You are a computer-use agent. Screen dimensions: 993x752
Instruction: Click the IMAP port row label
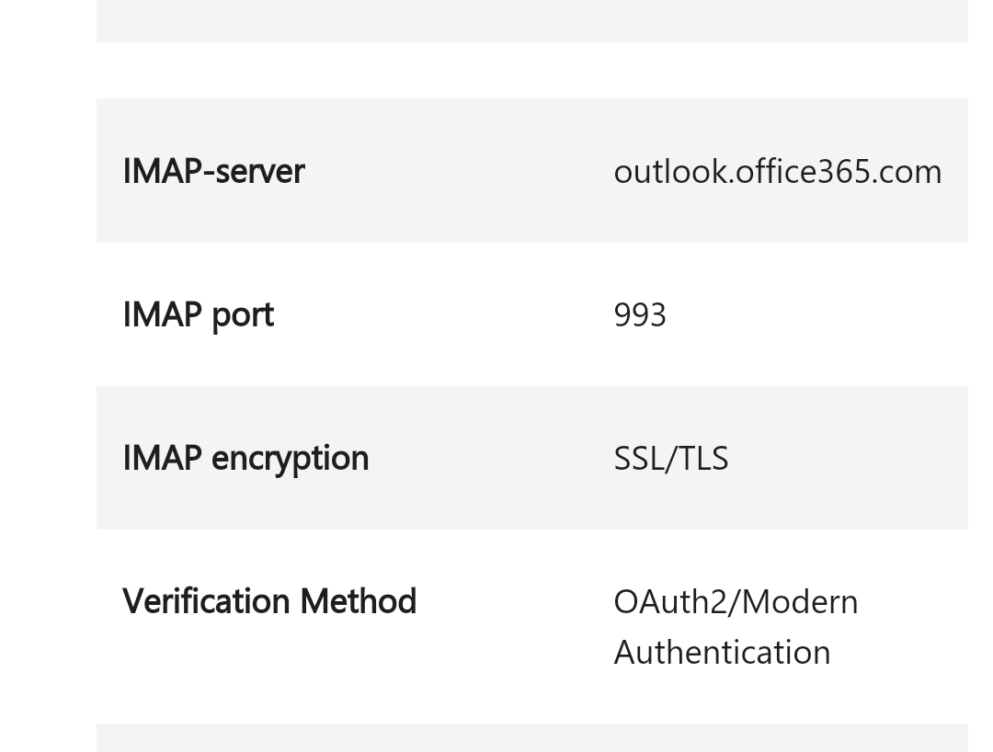[x=198, y=314]
